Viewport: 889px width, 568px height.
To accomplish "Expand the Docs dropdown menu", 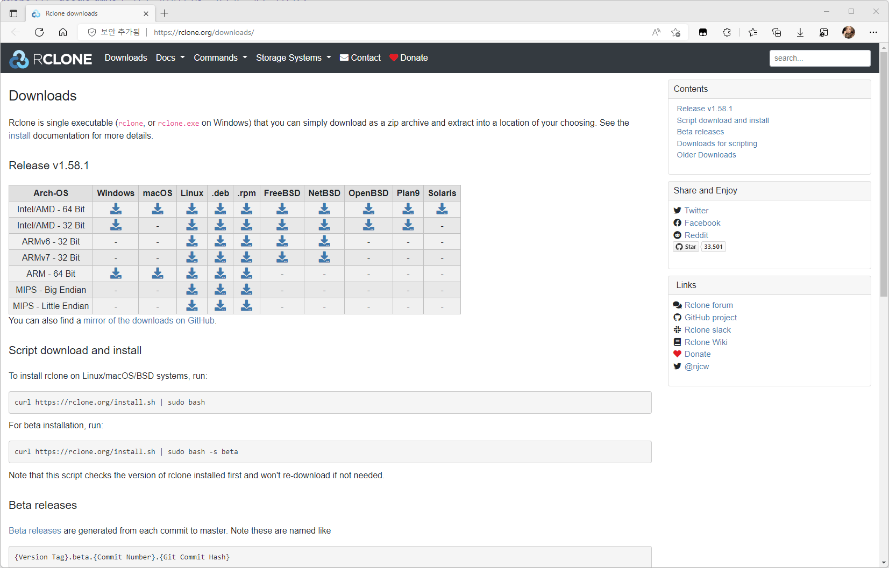I will [x=170, y=58].
